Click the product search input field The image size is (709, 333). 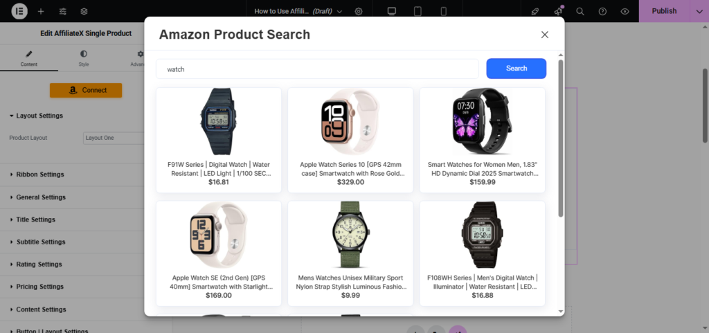click(x=317, y=69)
